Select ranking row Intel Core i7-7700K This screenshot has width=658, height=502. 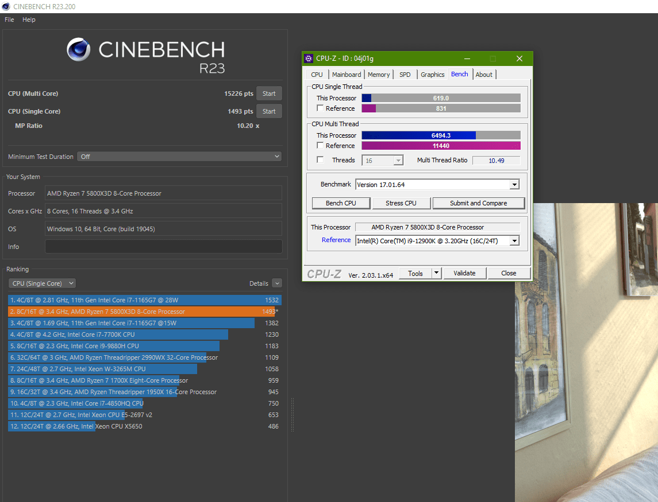[x=144, y=334]
